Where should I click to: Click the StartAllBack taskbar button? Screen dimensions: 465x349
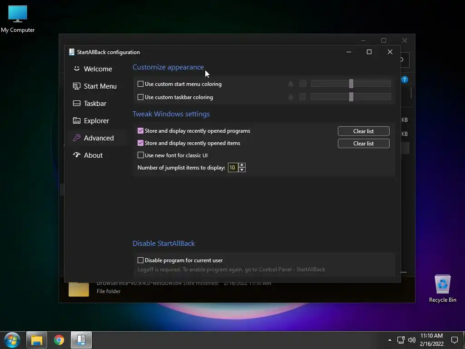coord(81,340)
